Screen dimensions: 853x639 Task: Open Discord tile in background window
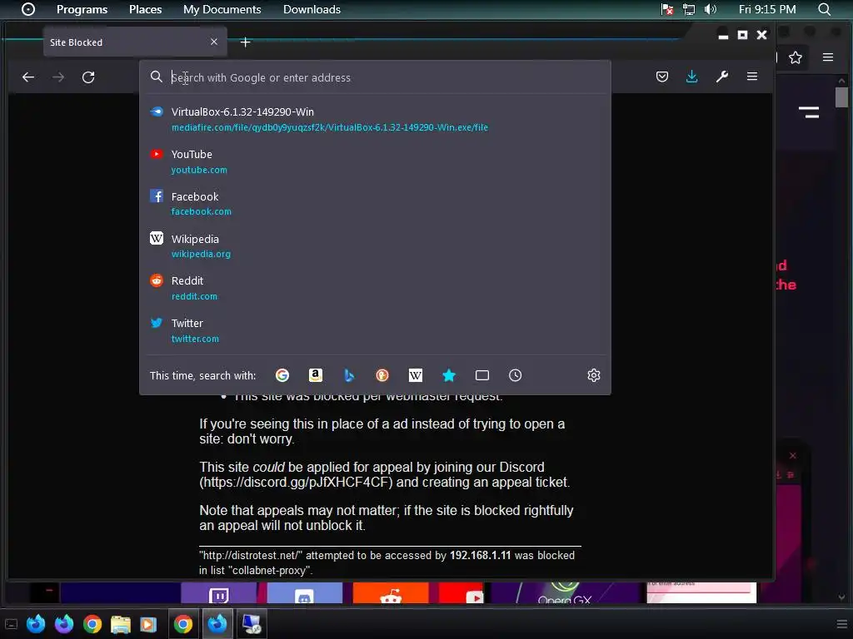305,592
